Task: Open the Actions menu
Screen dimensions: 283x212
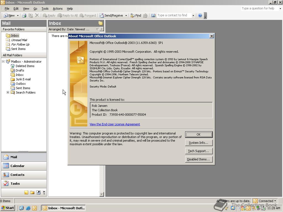Action: (x=57, y=9)
